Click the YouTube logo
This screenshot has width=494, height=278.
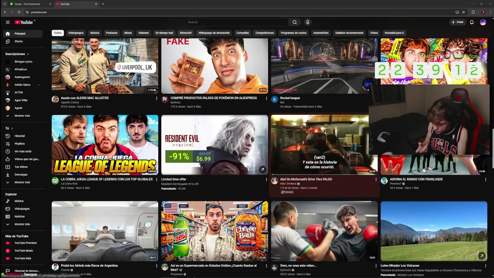(24, 22)
